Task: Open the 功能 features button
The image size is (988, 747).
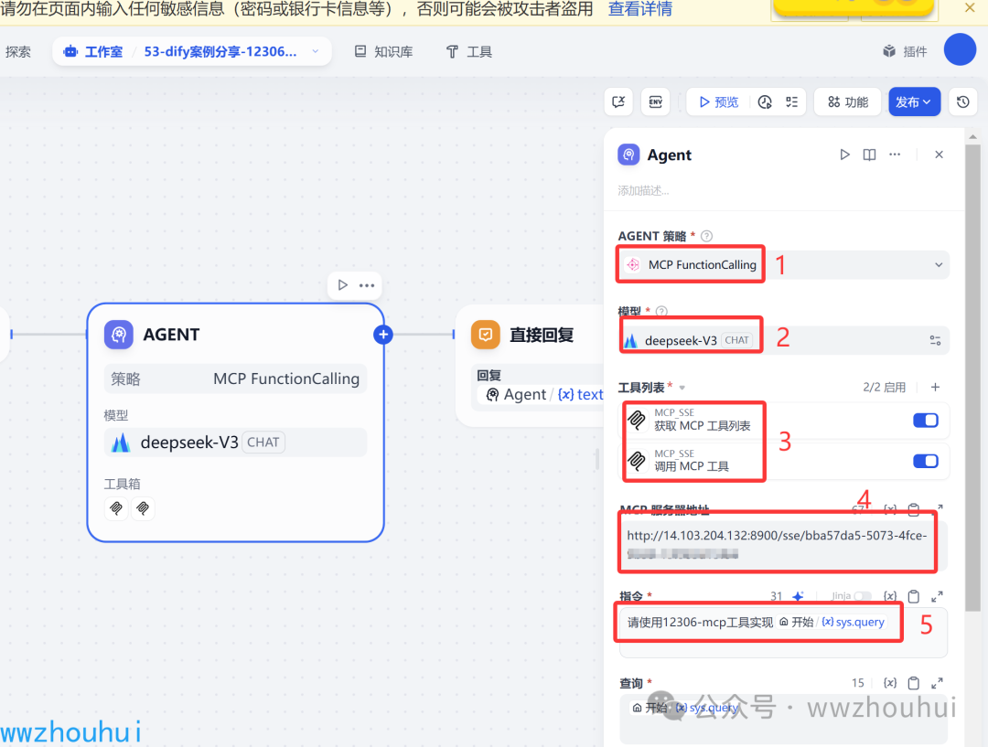Action: (848, 102)
